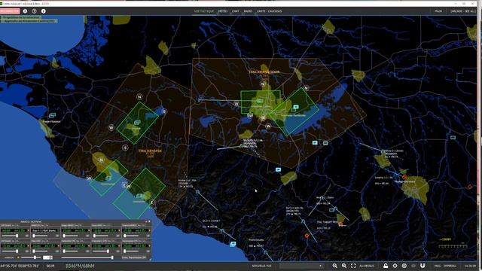Click the green bearing/distance readout in status bar
The height and width of the screenshot is (271, 482).
click(x=80, y=266)
